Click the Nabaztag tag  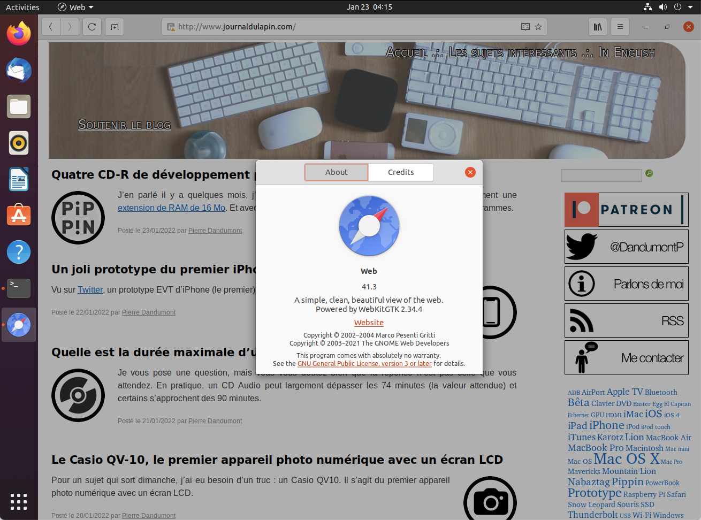[589, 482]
